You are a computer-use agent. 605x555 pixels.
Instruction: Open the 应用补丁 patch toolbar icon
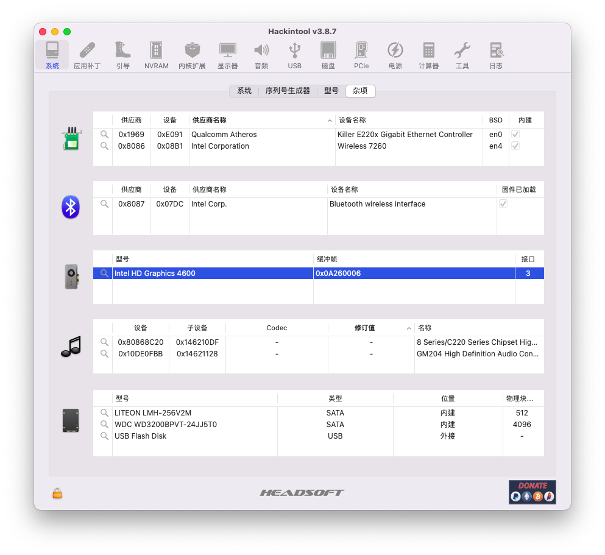click(x=87, y=55)
